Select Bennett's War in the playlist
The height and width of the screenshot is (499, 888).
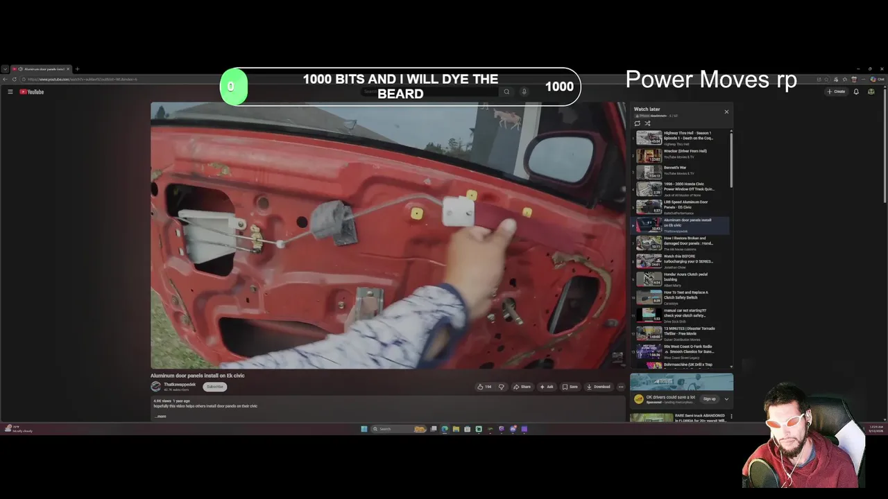681,171
